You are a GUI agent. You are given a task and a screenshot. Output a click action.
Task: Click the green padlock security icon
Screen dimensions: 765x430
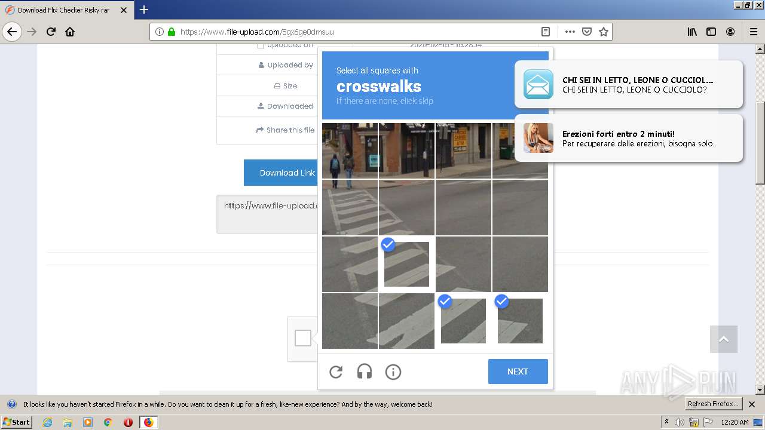tap(172, 32)
